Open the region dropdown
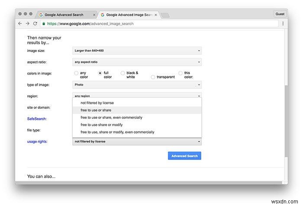This screenshot has width=303, height=206. point(137,95)
